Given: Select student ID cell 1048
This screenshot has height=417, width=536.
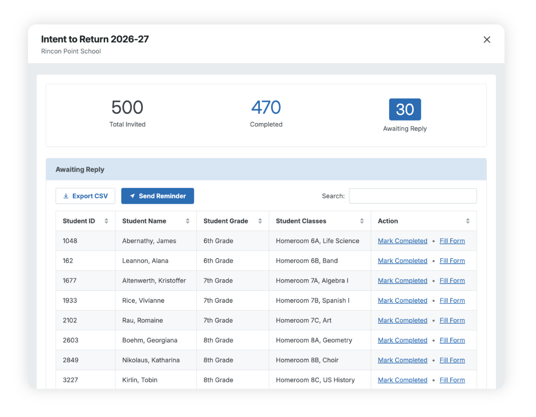Looking at the screenshot, I should tap(86, 241).
